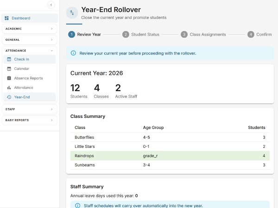
Task: Click the Absence Reports clipboard icon
Action: pyautogui.click(x=9, y=78)
